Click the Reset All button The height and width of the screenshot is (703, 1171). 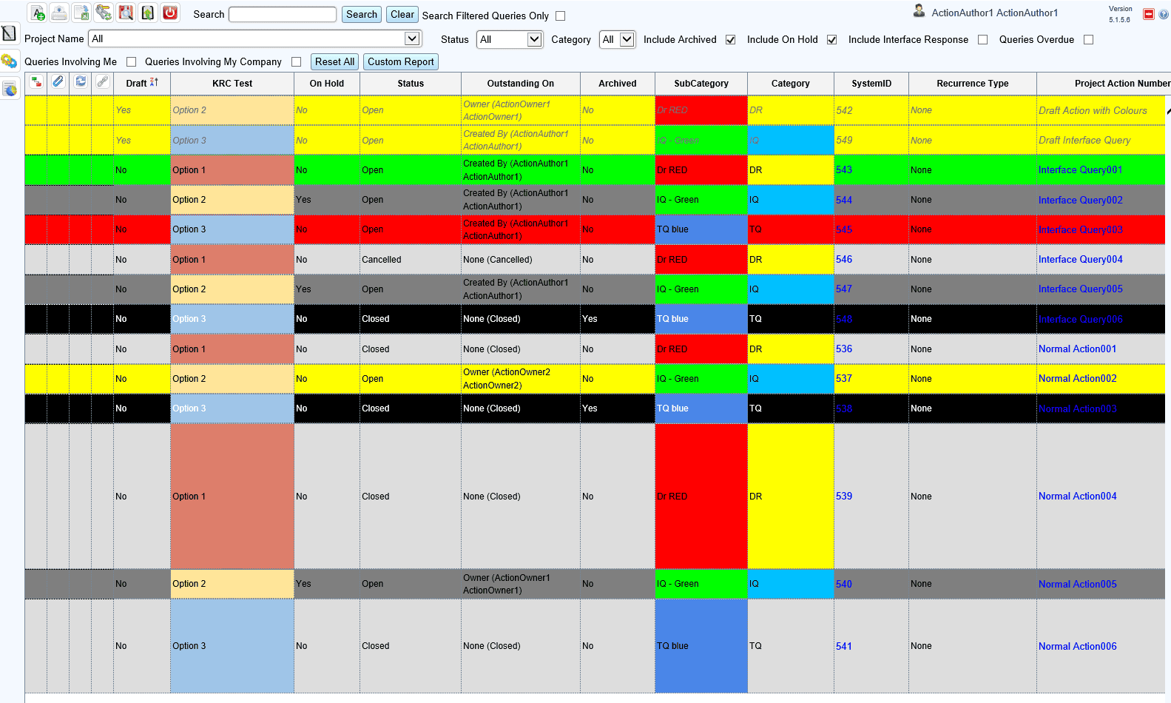click(335, 62)
